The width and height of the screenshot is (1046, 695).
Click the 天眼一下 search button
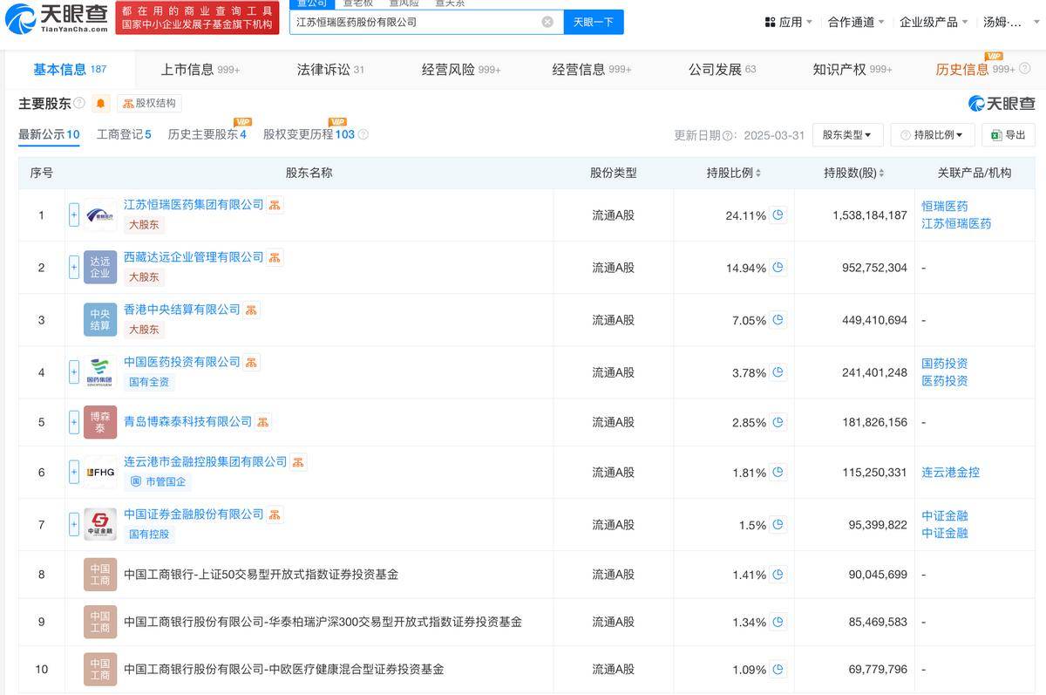click(x=594, y=22)
